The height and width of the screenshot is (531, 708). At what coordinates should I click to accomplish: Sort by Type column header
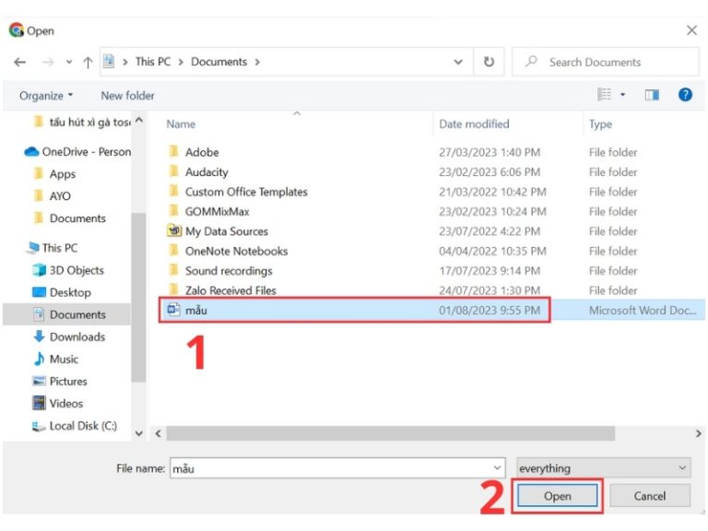600,124
